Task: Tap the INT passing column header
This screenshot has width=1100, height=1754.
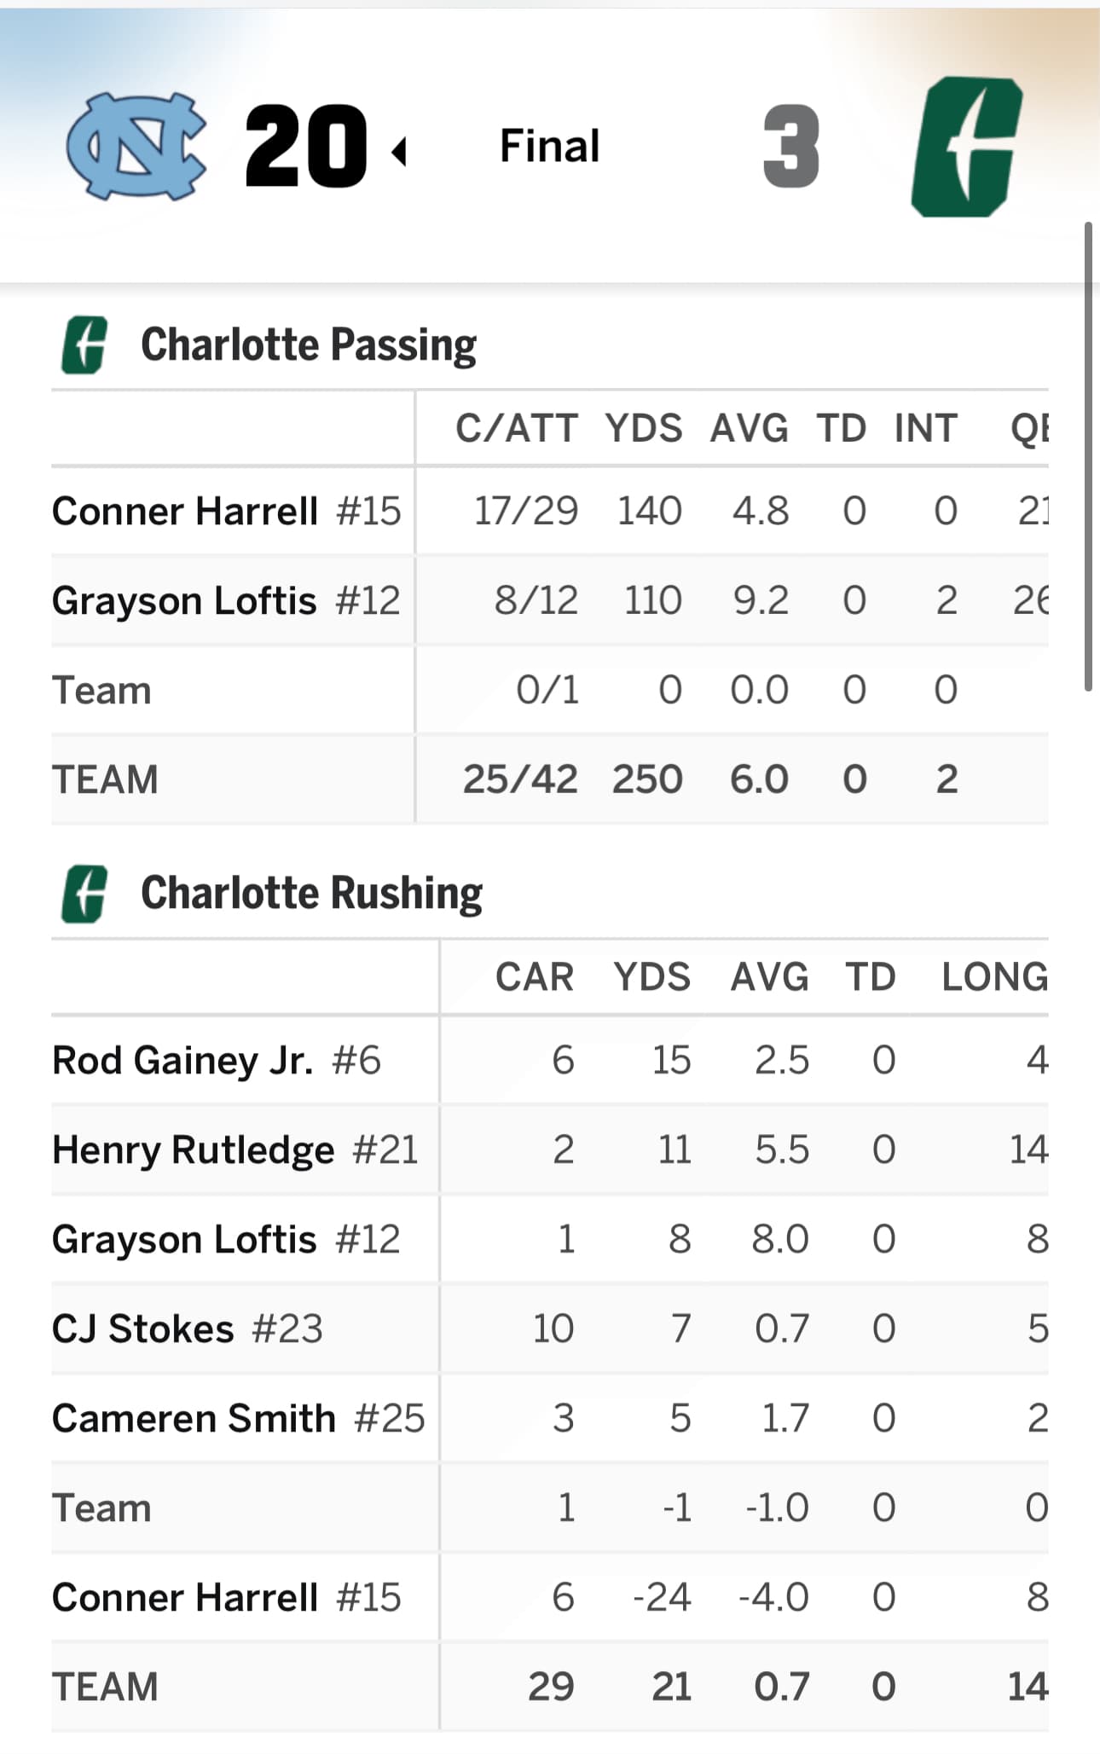Action: [926, 429]
